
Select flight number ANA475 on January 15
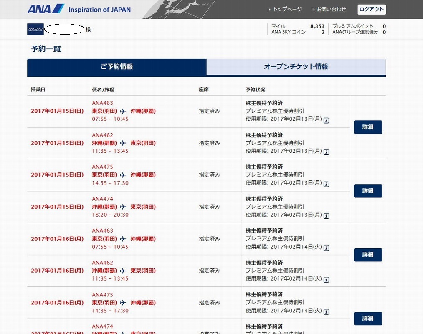coord(102,167)
